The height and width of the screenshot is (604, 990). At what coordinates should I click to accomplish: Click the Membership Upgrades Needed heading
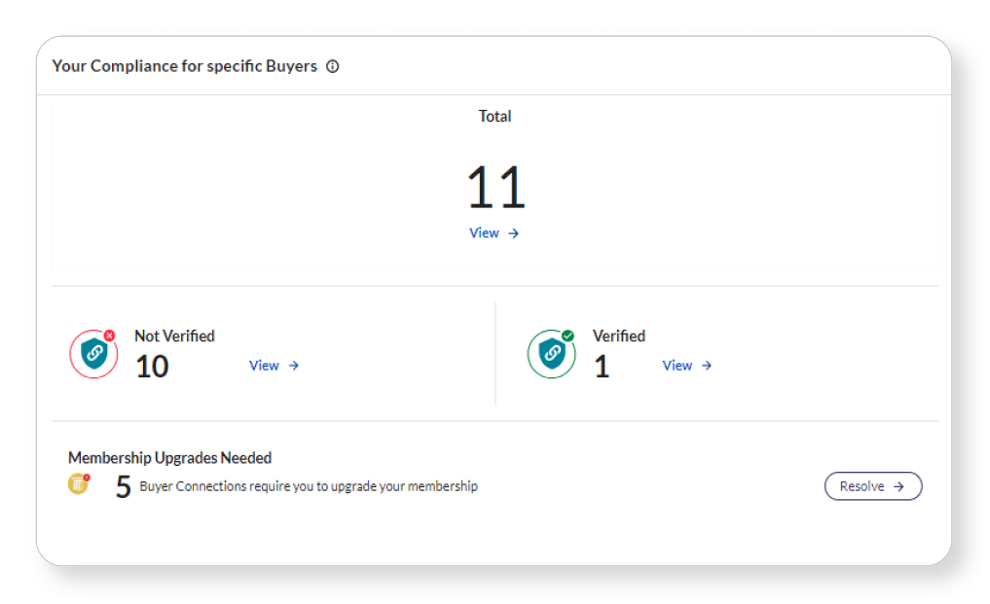169,457
